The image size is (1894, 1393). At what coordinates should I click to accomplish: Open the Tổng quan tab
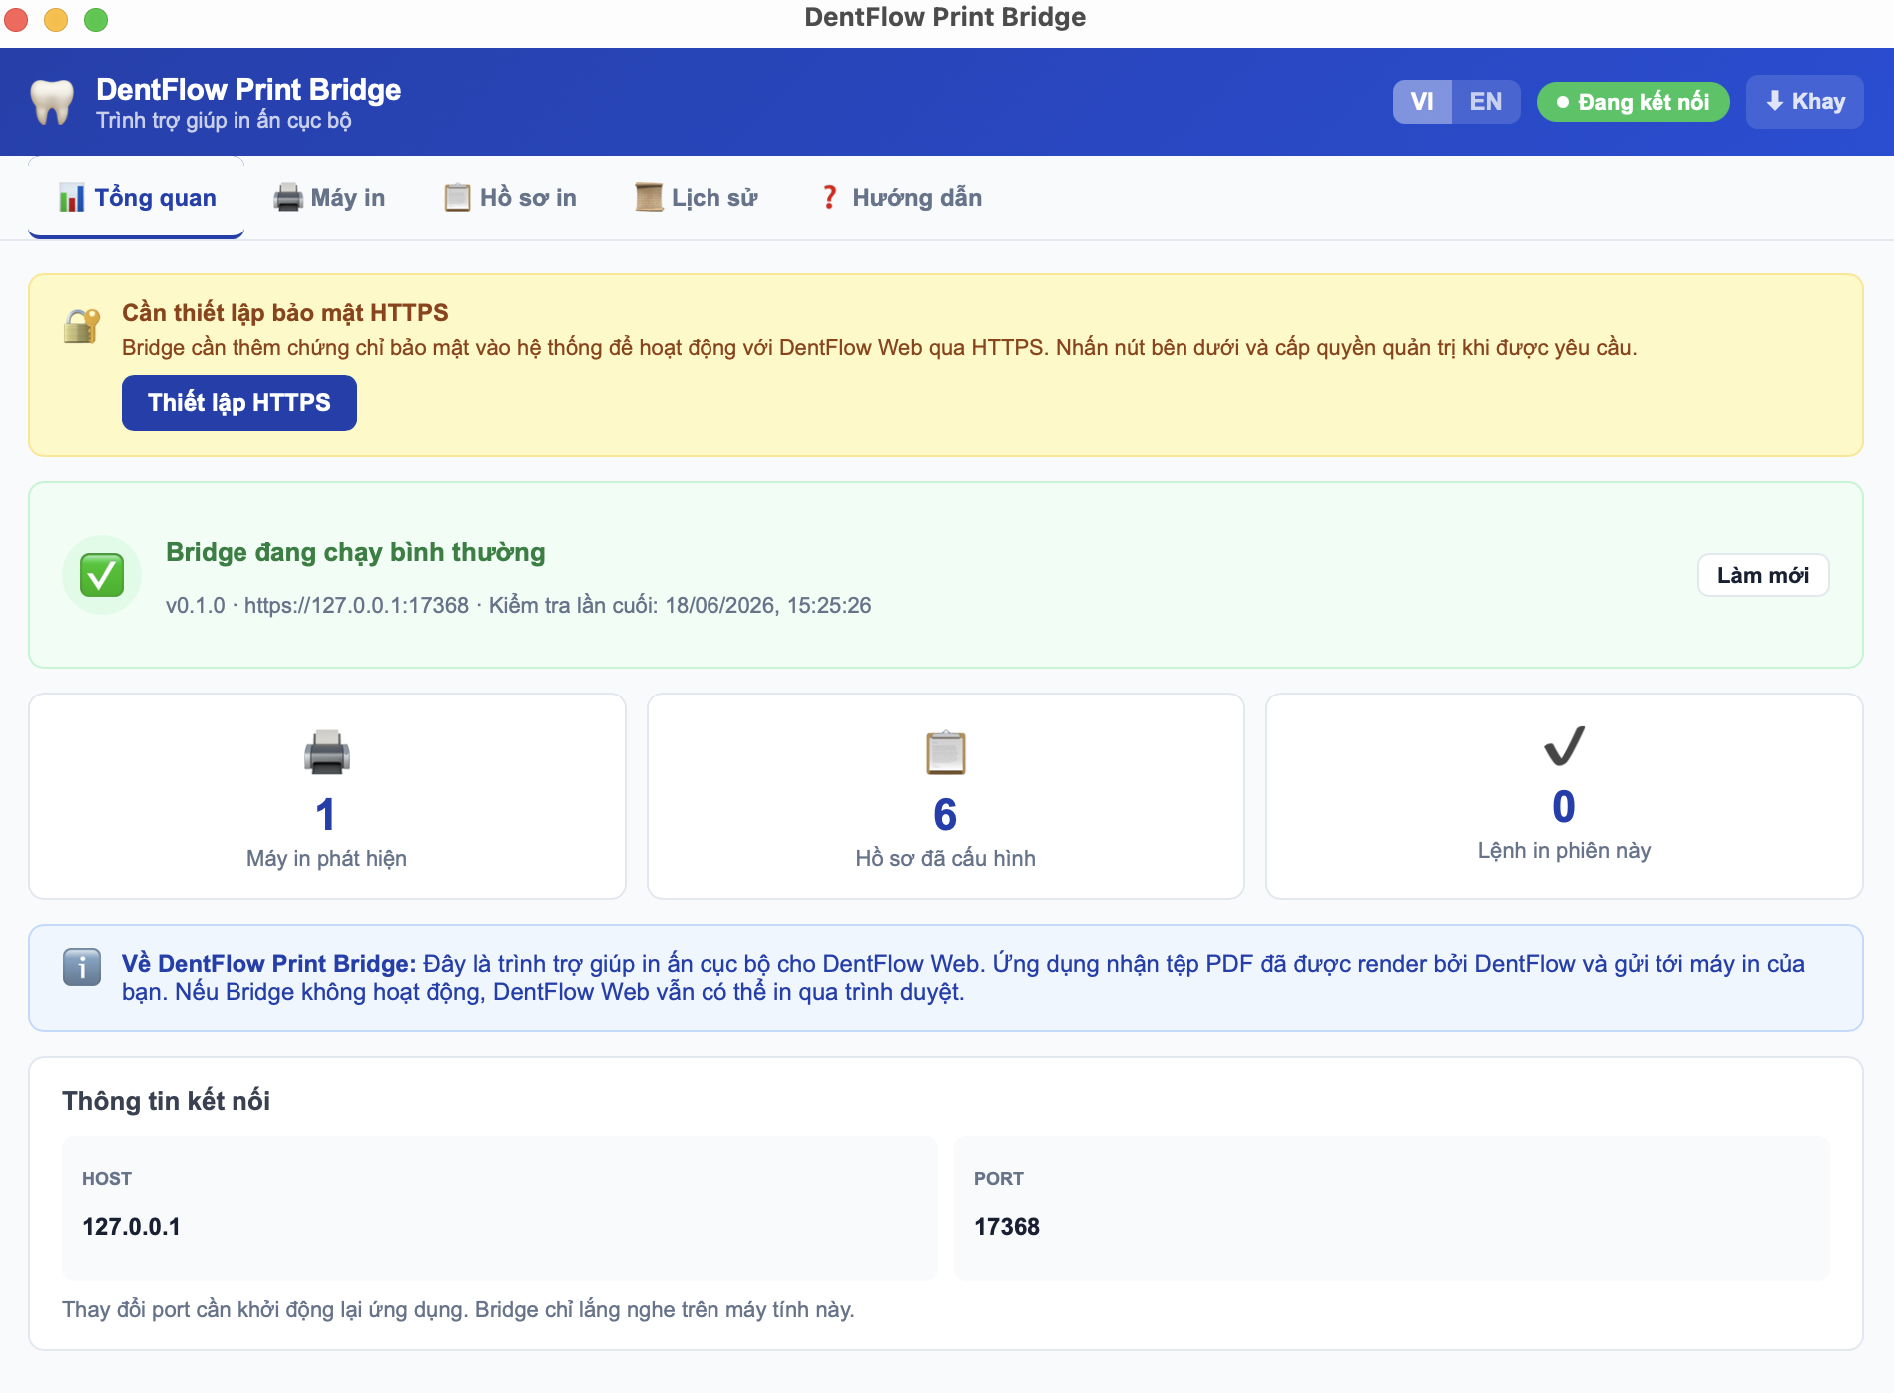tap(137, 198)
